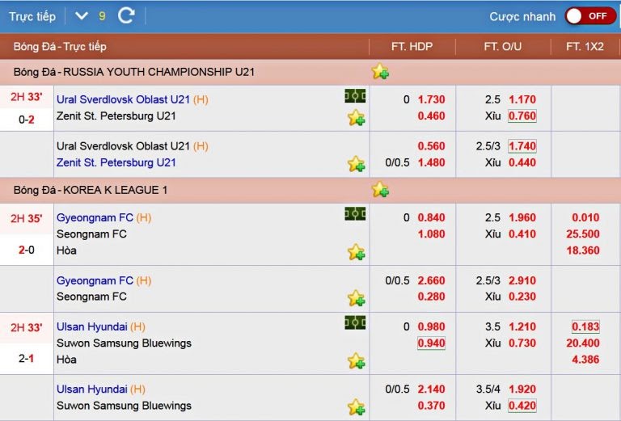Toggle the Cược nhanh quick bet switch
The height and width of the screenshot is (421, 621).
590,16
